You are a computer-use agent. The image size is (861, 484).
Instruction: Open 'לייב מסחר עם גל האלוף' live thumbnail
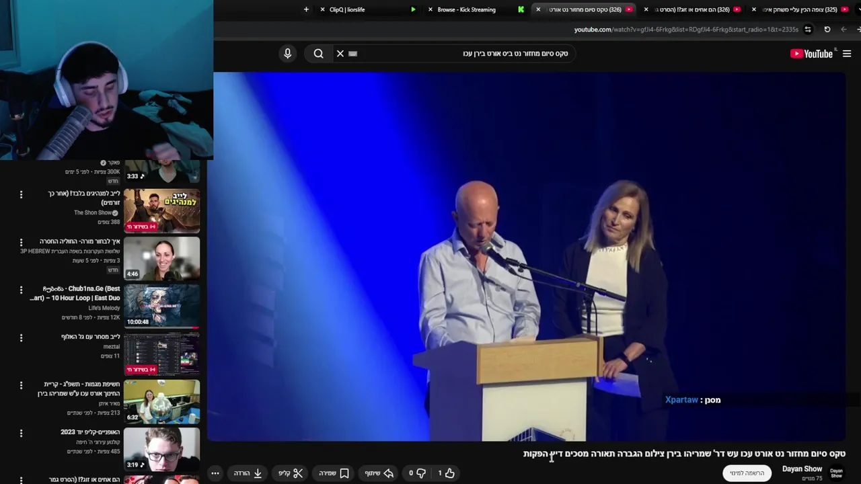pyautogui.click(x=161, y=354)
